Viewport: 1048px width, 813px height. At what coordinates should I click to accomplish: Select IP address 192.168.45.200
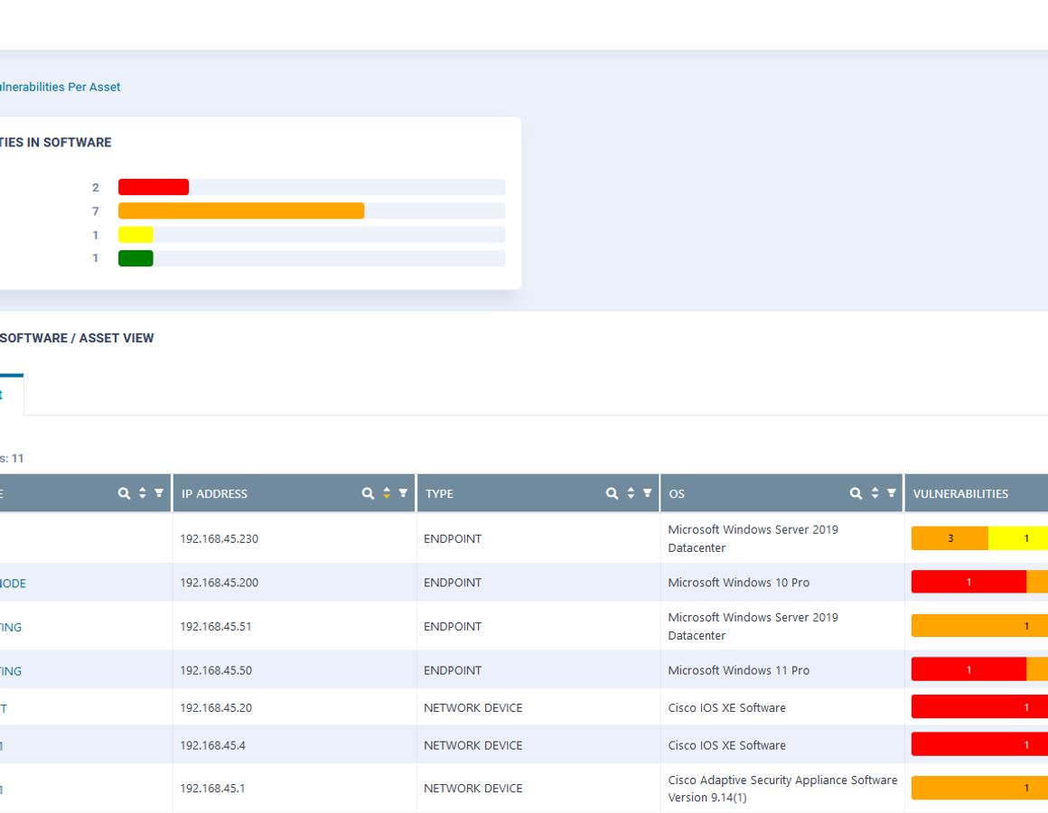(x=220, y=583)
